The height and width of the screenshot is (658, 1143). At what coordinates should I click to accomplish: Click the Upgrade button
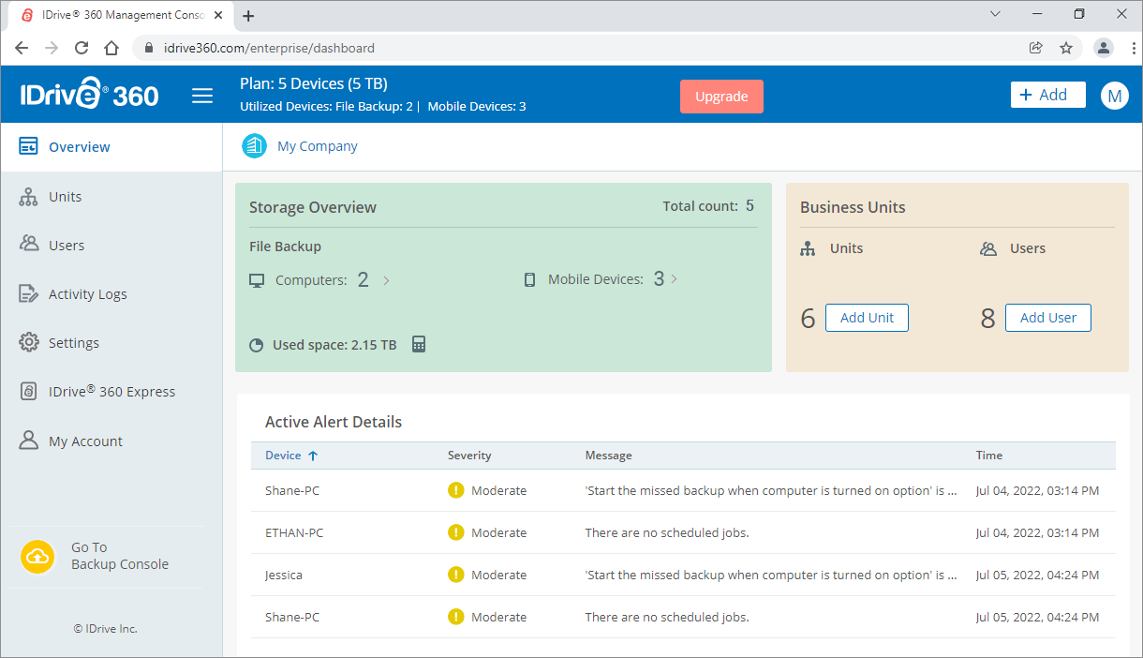pos(721,96)
